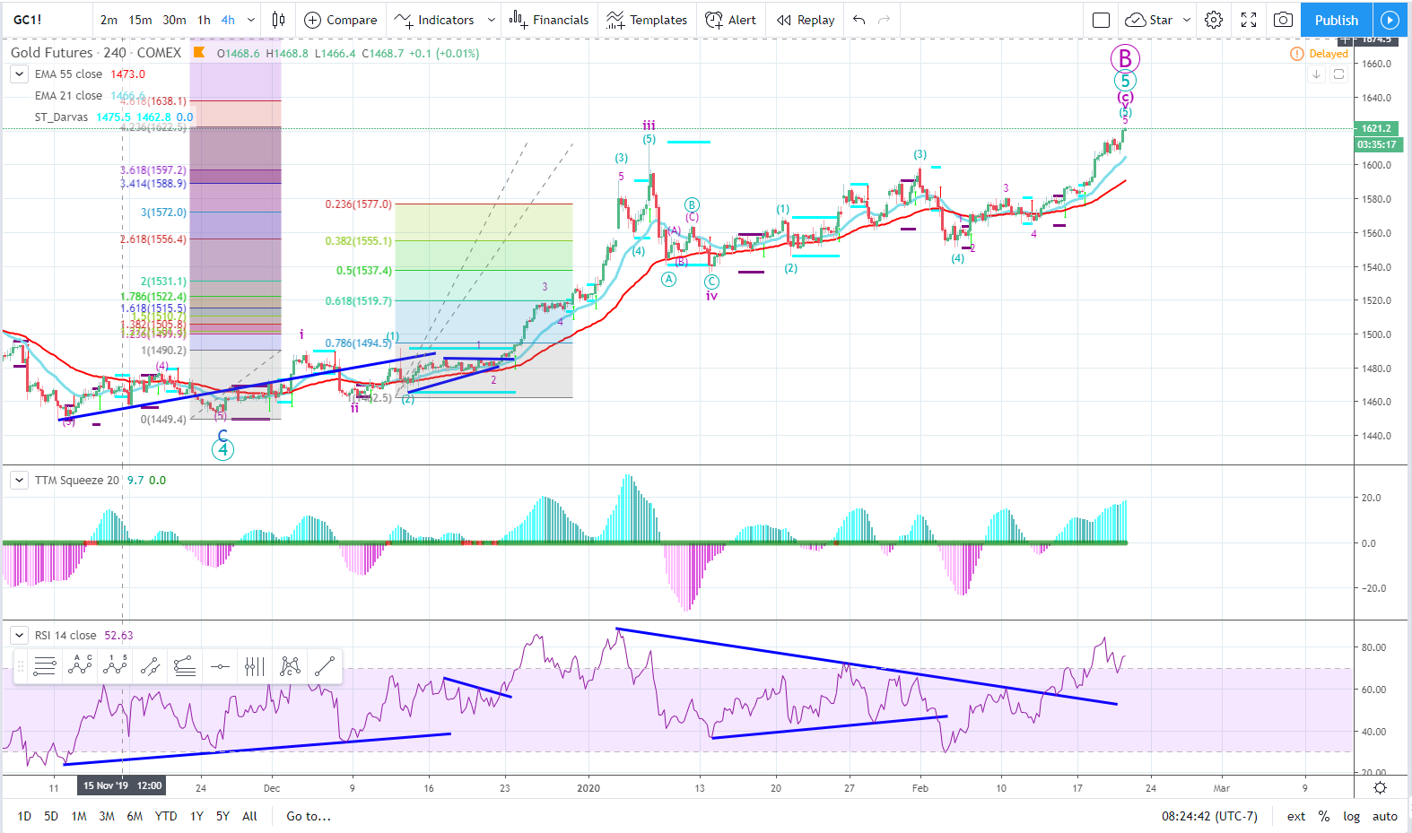Collapse the RSI 14 legend

(x=19, y=636)
